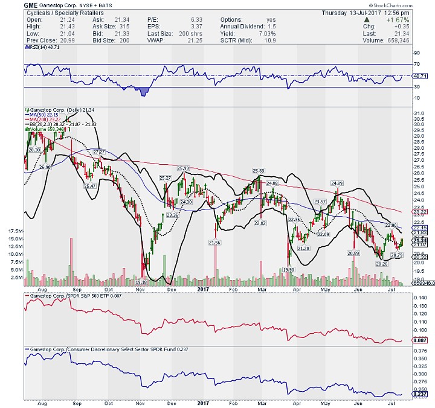Click the Prev Close value 20.99
Screen dimensions: 435x408
coord(68,40)
